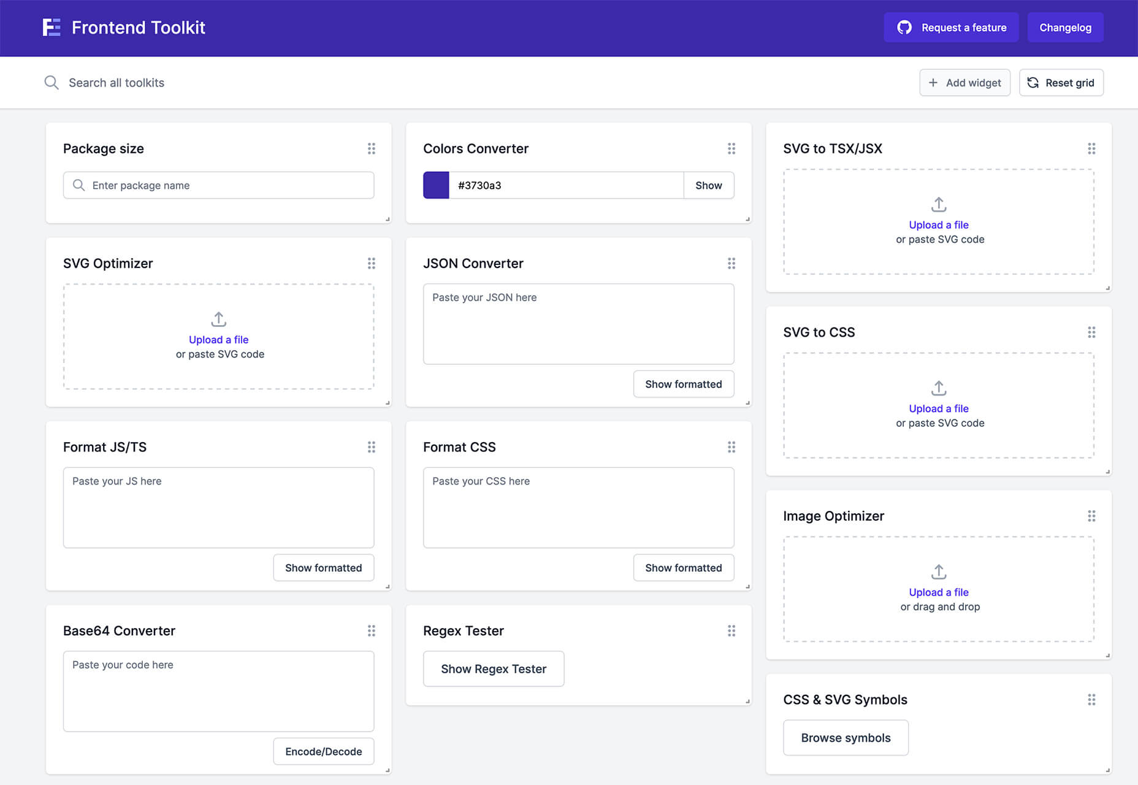
Task: Click the resize corner of Base64 Converter widget
Action: 388,770
